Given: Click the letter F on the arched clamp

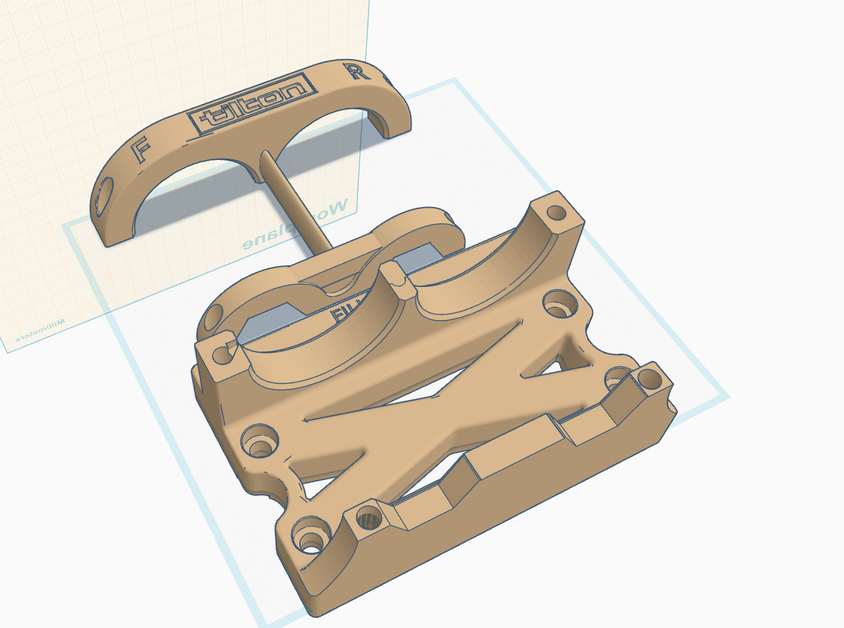Looking at the screenshot, I should [x=142, y=149].
